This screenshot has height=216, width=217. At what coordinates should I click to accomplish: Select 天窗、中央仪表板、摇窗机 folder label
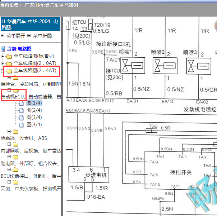(x=31, y=189)
